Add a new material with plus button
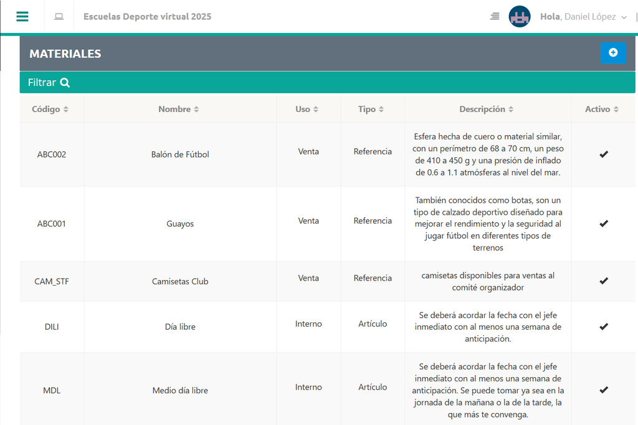The height and width of the screenshot is (425, 638). tap(612, 53)
